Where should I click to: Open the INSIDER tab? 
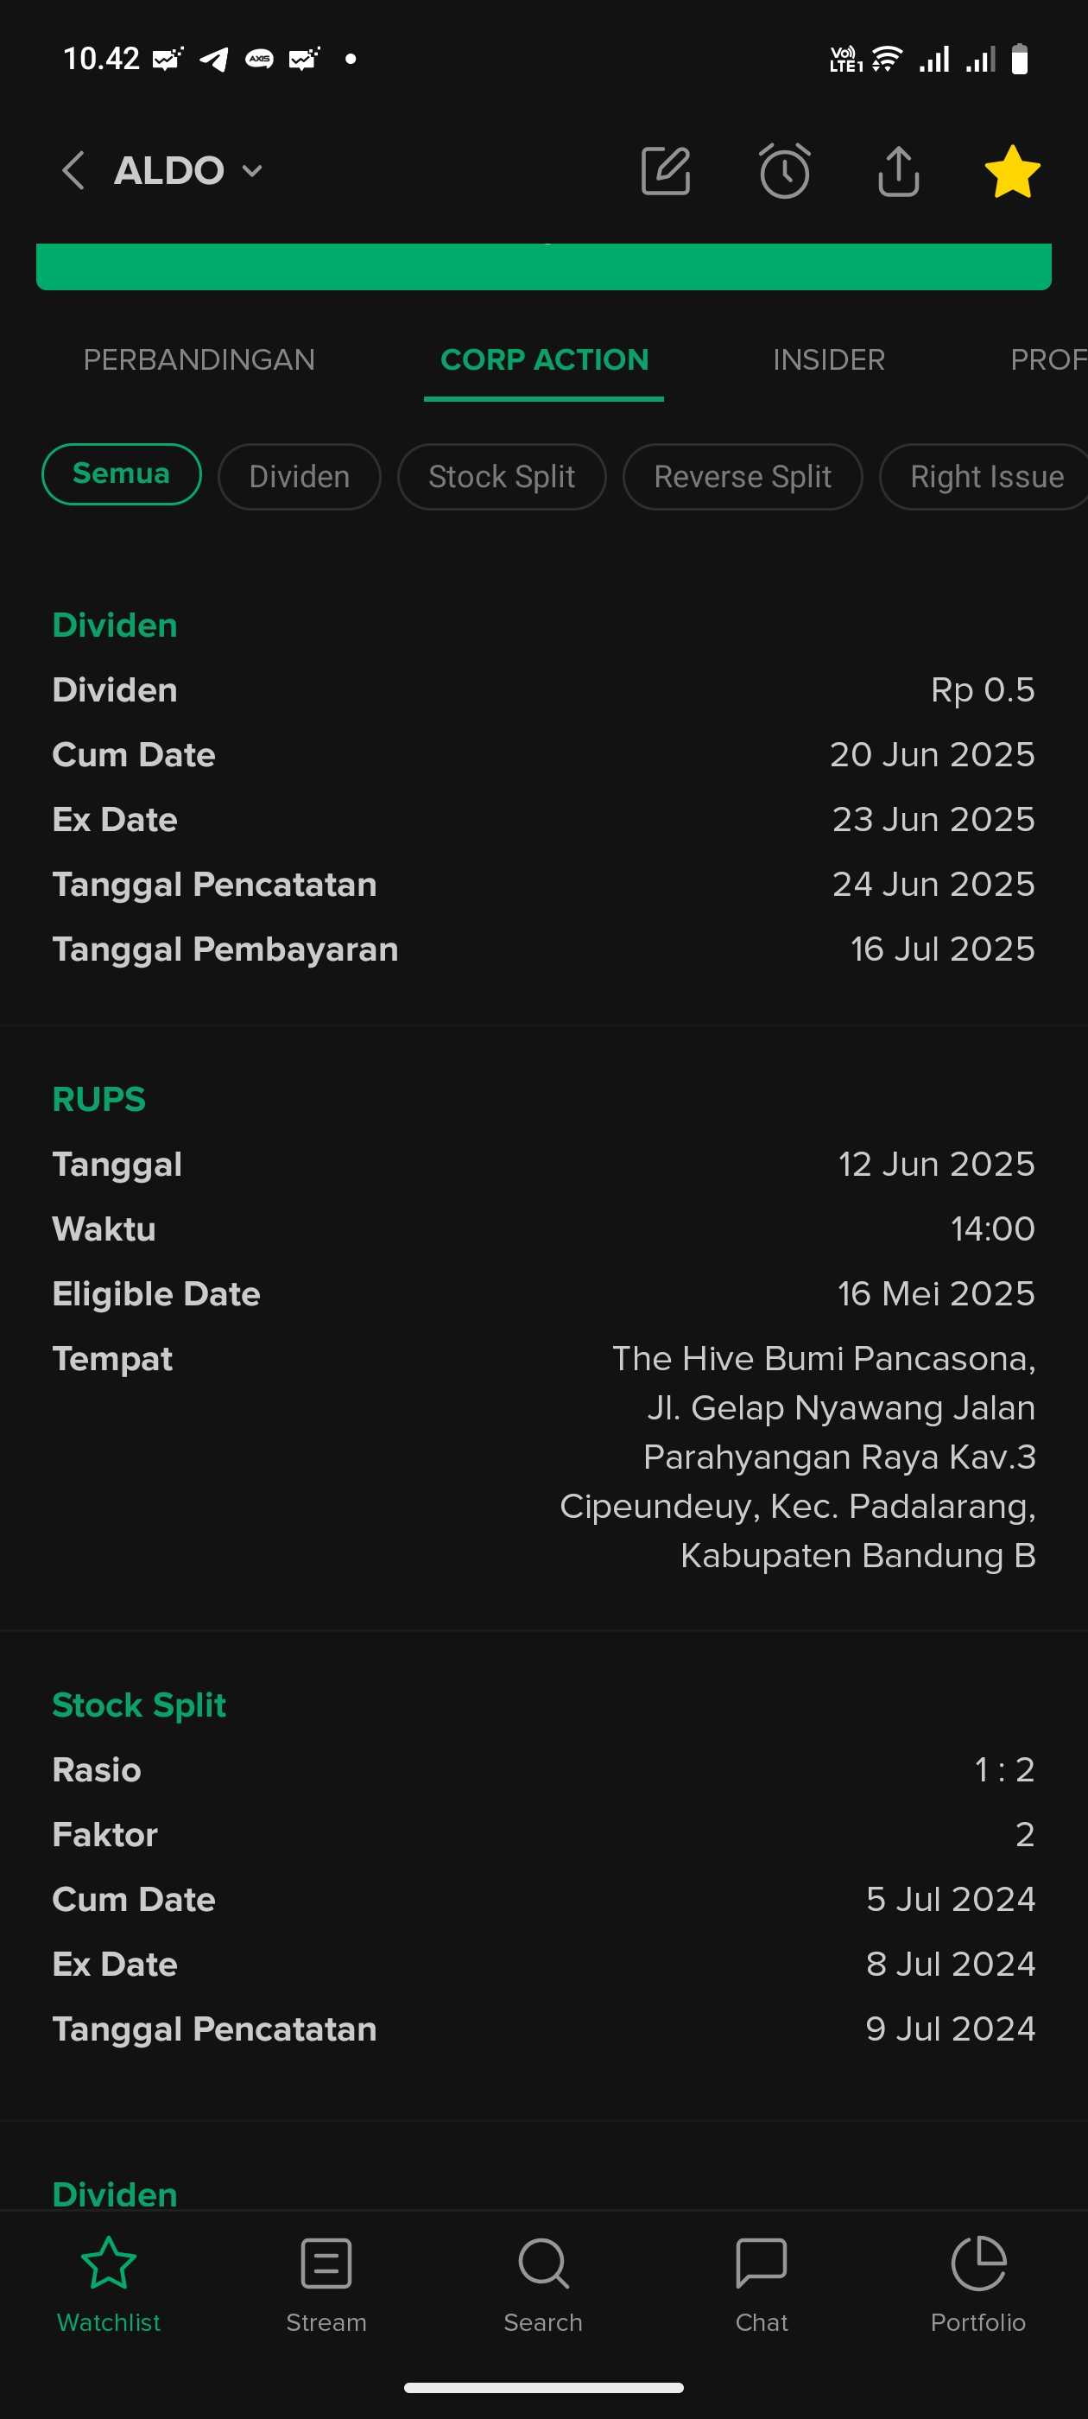(x=829, y=359)
